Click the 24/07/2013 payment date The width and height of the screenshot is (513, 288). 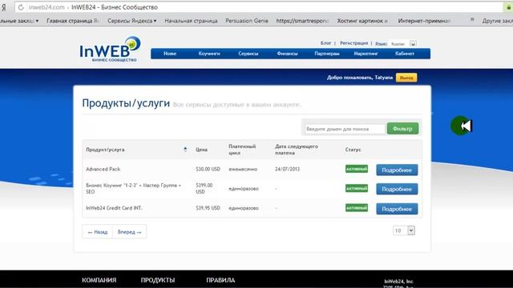[x=287, y=169]
